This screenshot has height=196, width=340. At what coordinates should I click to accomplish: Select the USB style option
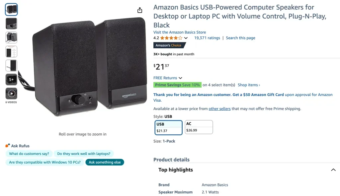pos(168,127)
